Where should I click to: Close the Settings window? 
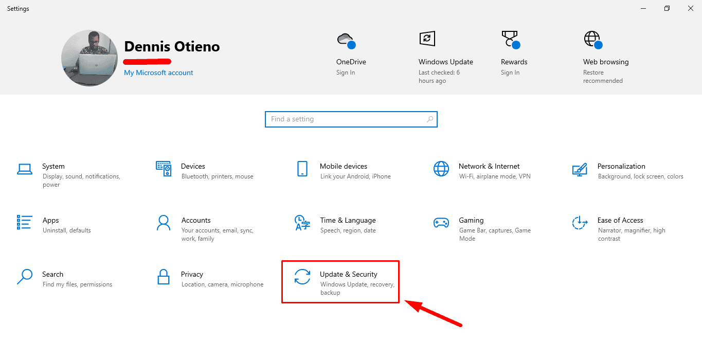(691, 8)
